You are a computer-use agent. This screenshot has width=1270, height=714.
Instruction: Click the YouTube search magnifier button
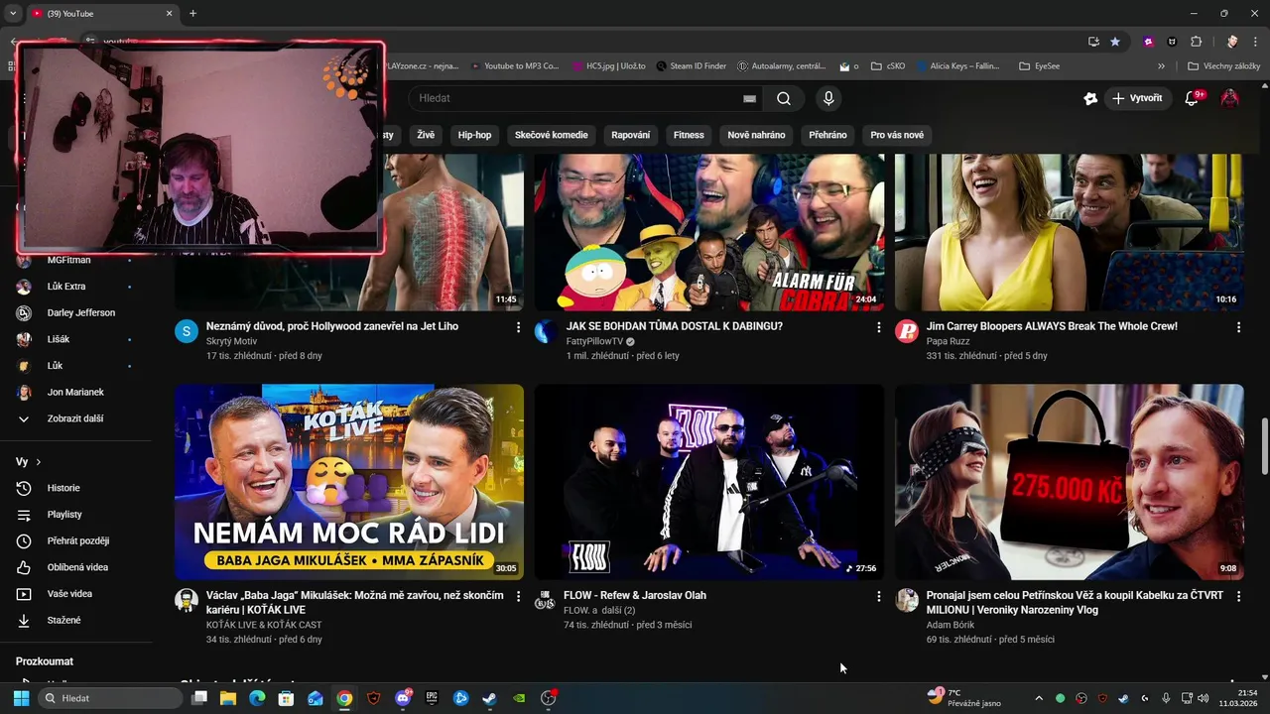coord(784,98)
